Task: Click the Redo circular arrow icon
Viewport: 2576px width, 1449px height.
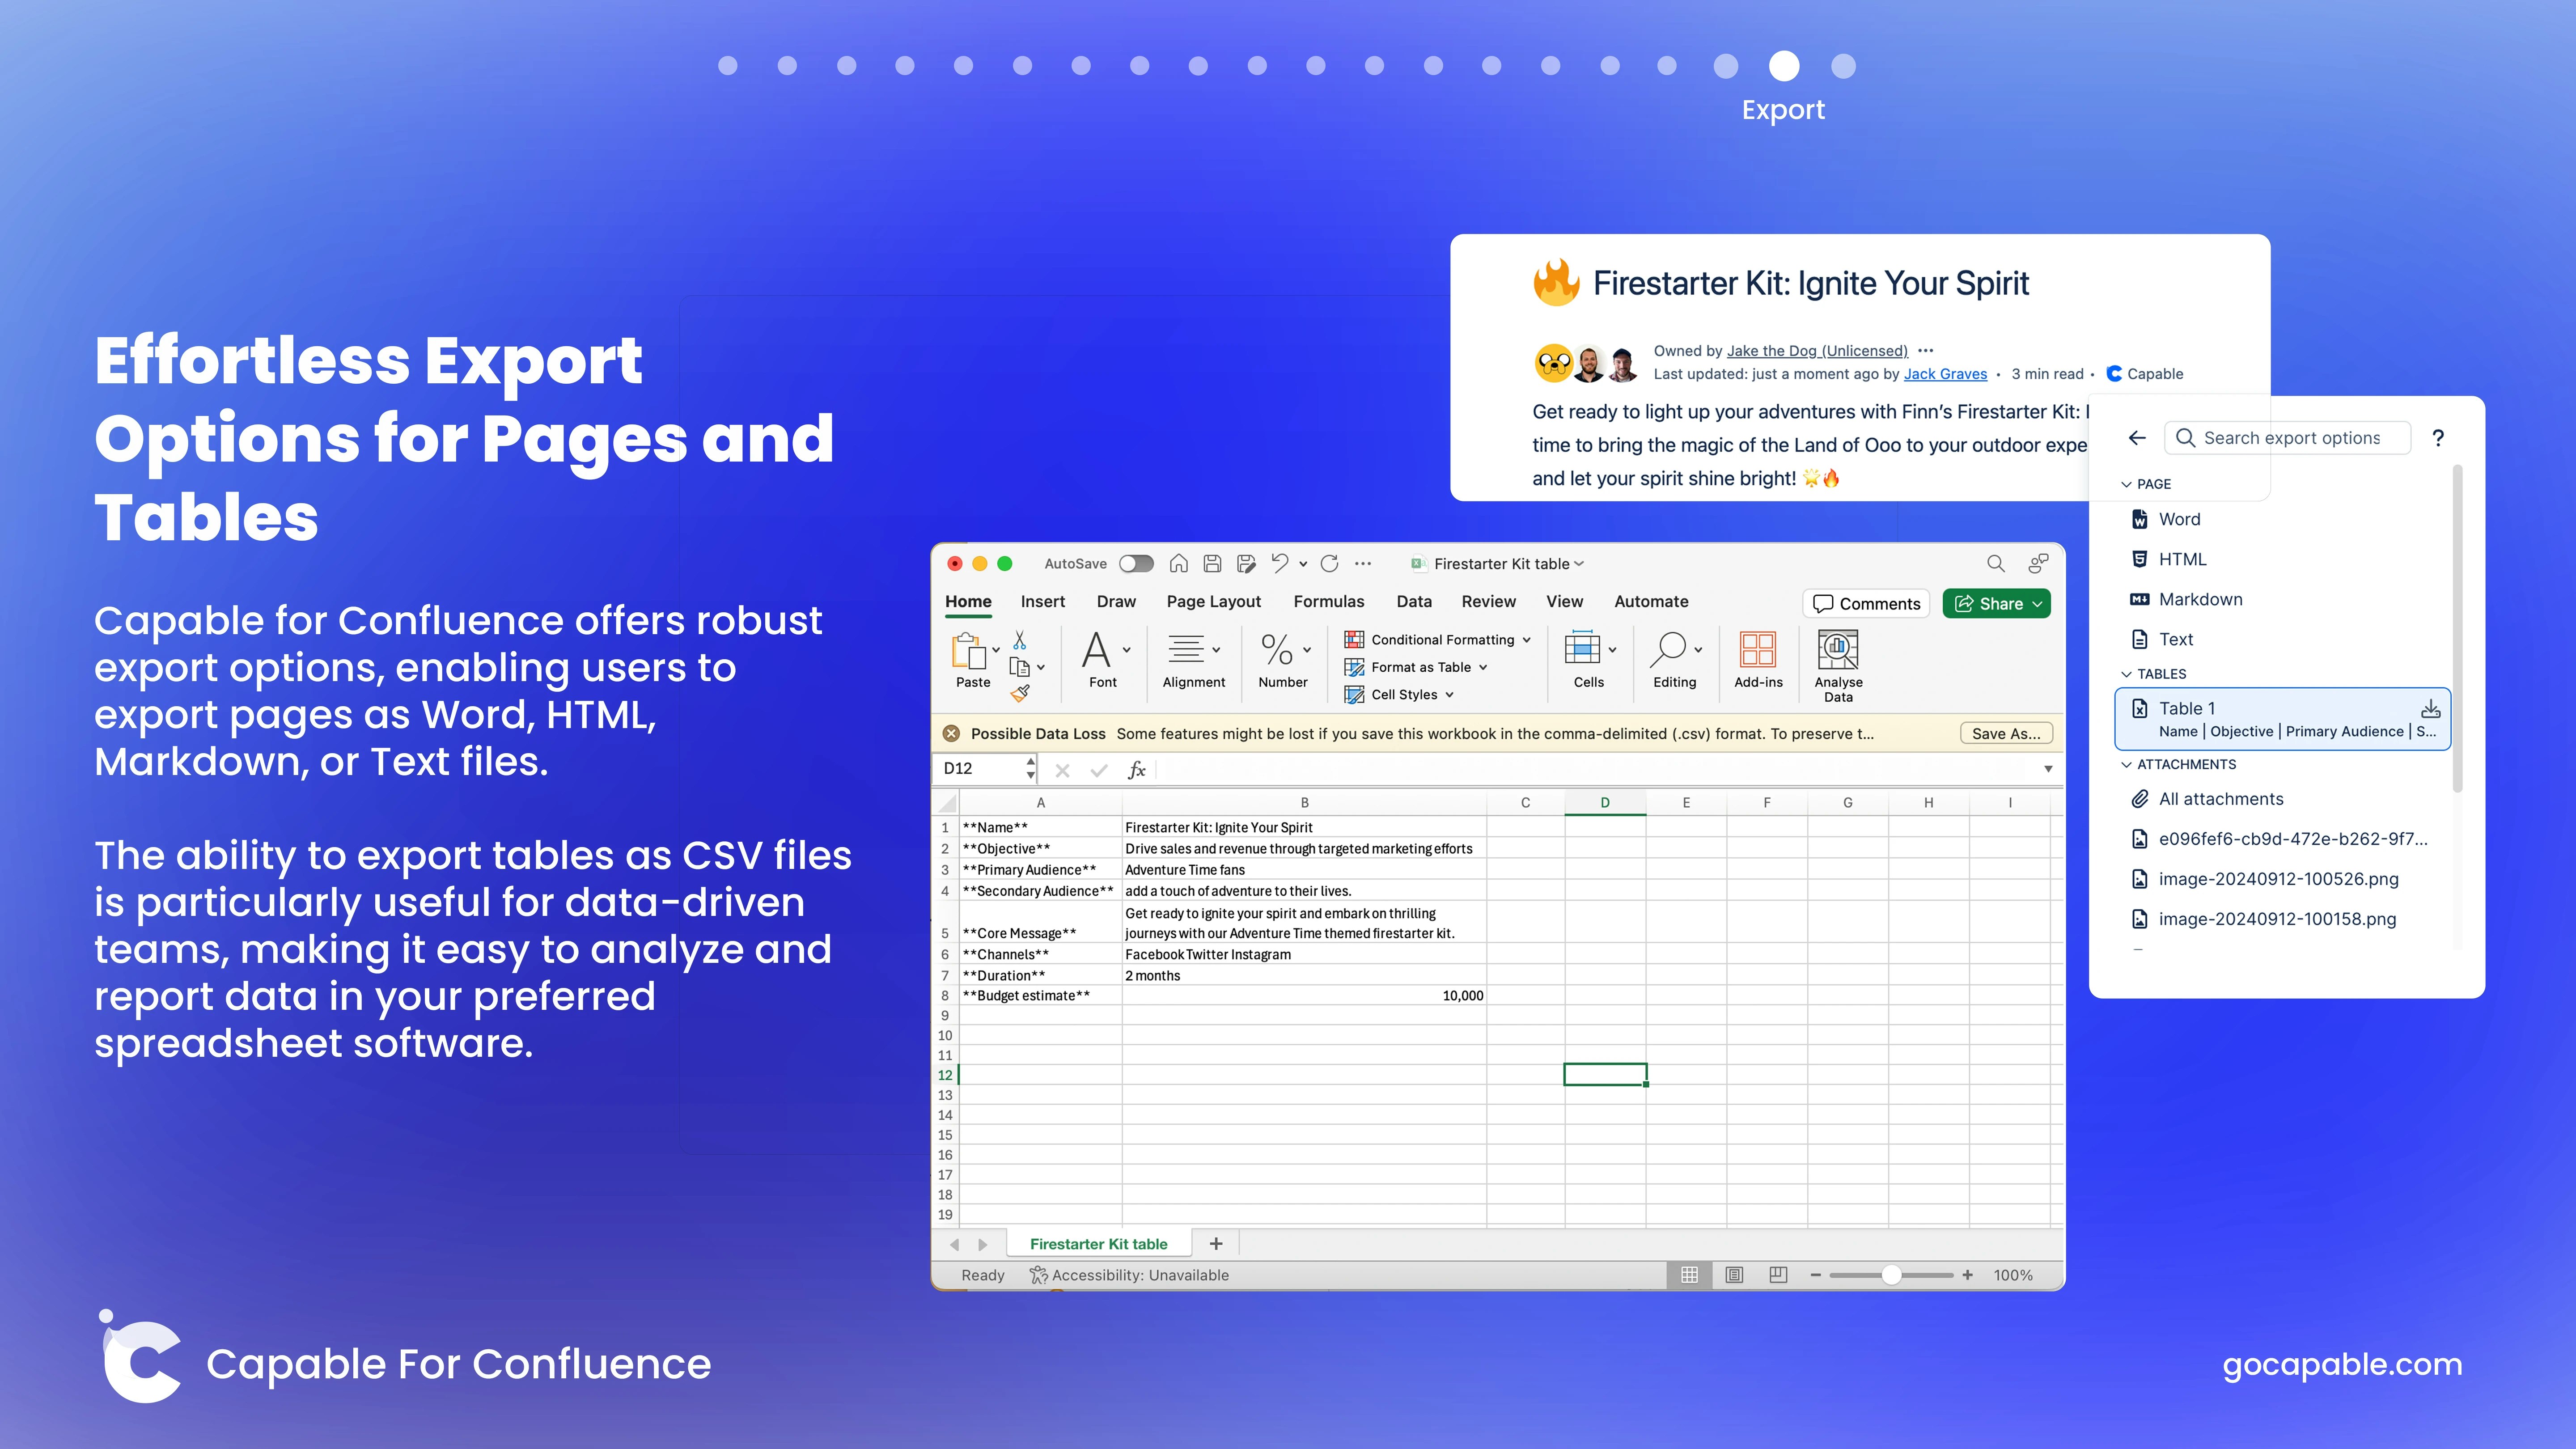Action: point(1329,564)
